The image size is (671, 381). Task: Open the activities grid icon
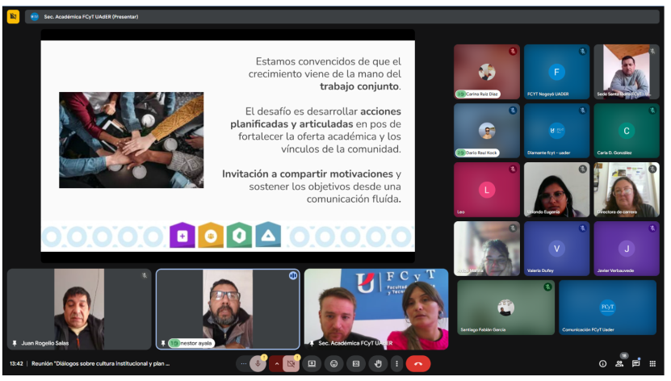(x=652, y=364)
